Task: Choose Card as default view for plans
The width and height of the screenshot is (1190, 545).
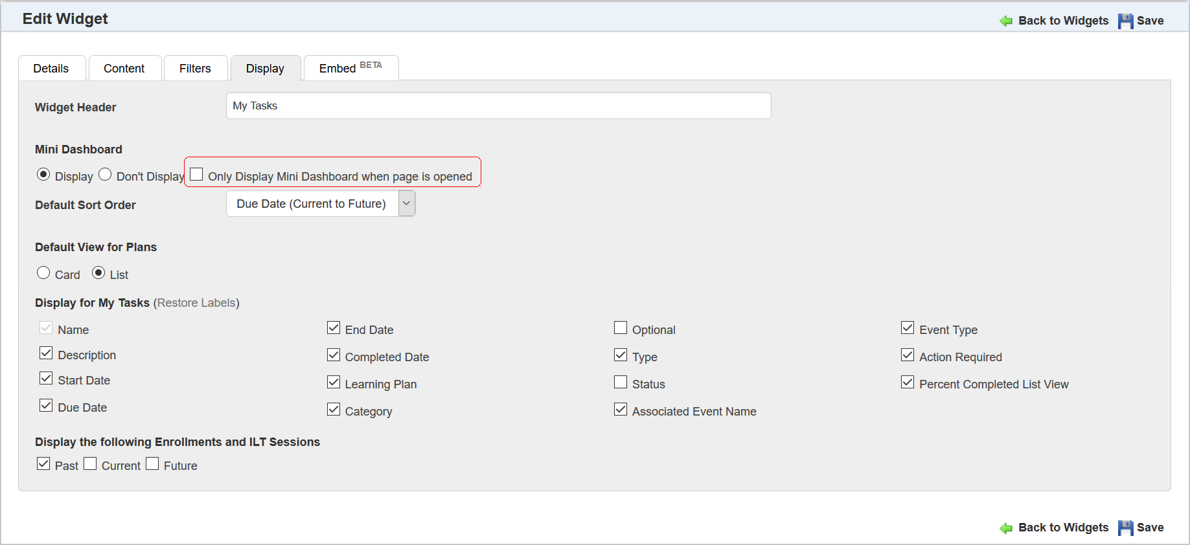Action: pos(43,273)
